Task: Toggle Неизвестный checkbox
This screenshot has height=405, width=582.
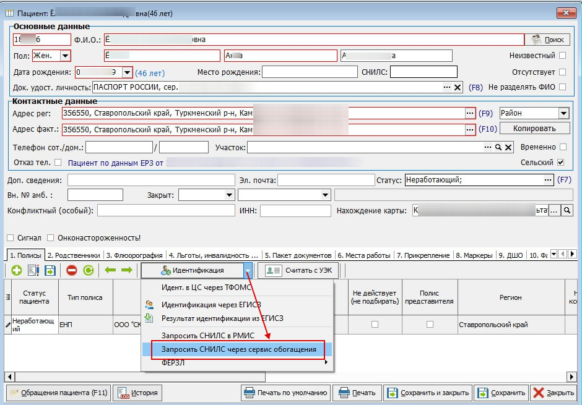Action: tap(563, 56)
